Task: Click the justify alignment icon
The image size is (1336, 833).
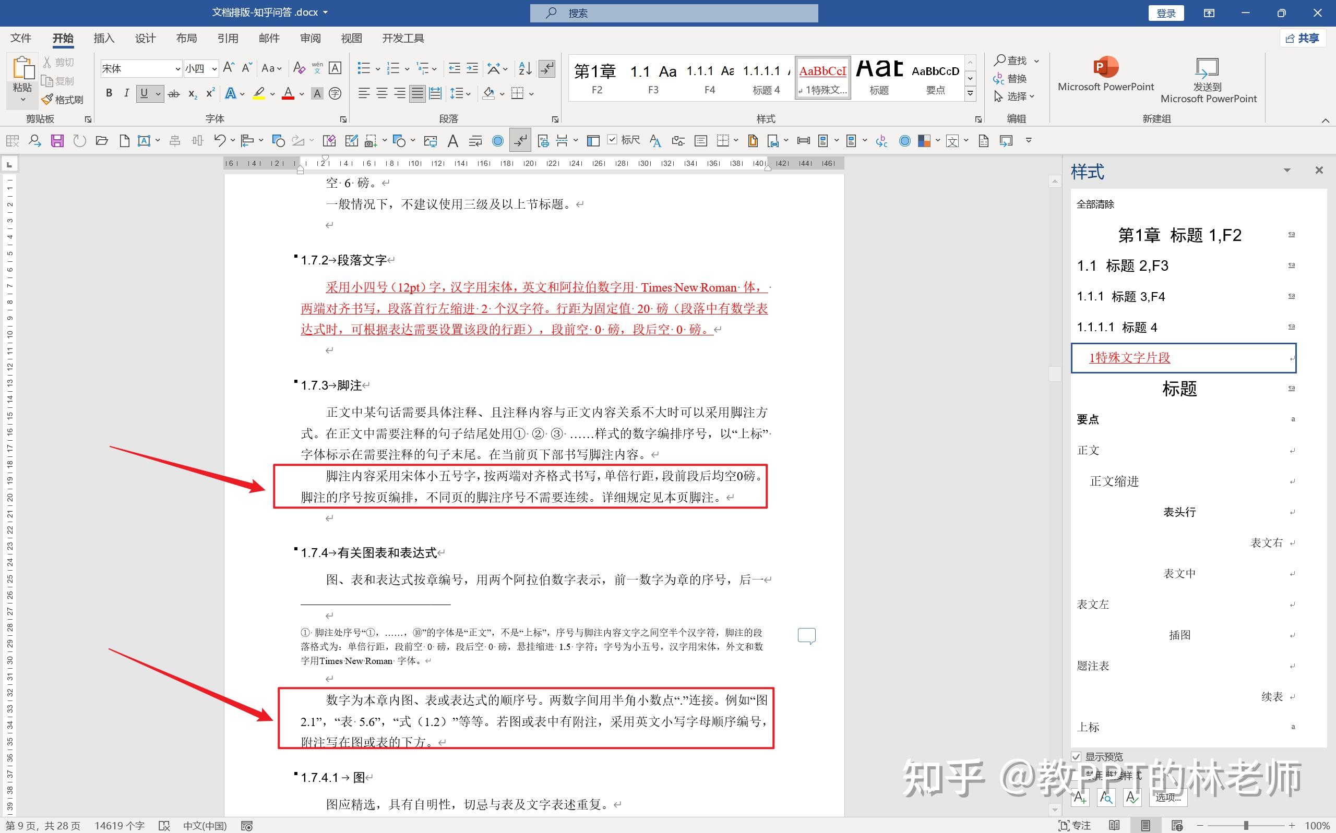Action: (x=417, y=93)
